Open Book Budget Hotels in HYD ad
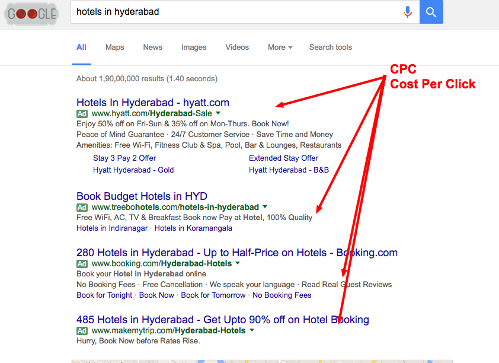Screen dimensions: 499x363 142,196
